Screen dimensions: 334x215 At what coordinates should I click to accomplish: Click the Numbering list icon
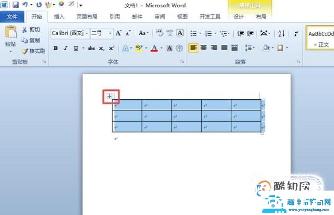(x=208, y=33)
